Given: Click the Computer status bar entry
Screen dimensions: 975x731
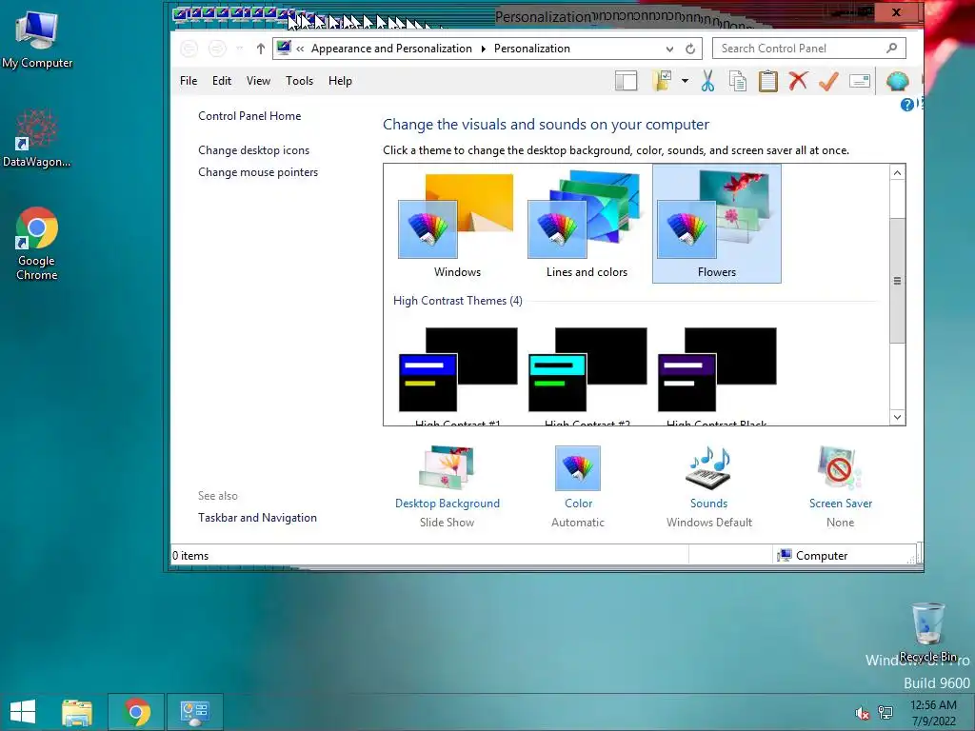Looking at the screenshot, I should click(813, 556).
